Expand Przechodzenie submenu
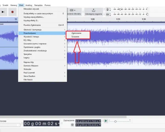The height and width of the screenshot is (132, 165). (x=43, y=33)
